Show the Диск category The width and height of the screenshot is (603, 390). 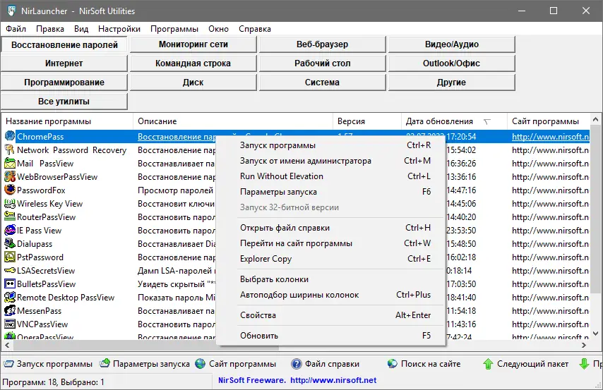(x=193, y=83)
